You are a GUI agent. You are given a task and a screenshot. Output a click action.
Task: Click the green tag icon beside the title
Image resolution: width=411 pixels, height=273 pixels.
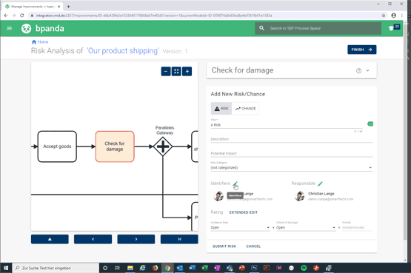click(x=370, y=124)
